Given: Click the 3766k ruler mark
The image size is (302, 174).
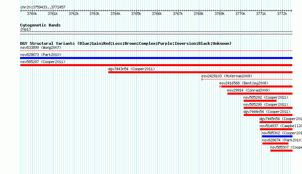Looking at the screenshot, I should [157, 14].
